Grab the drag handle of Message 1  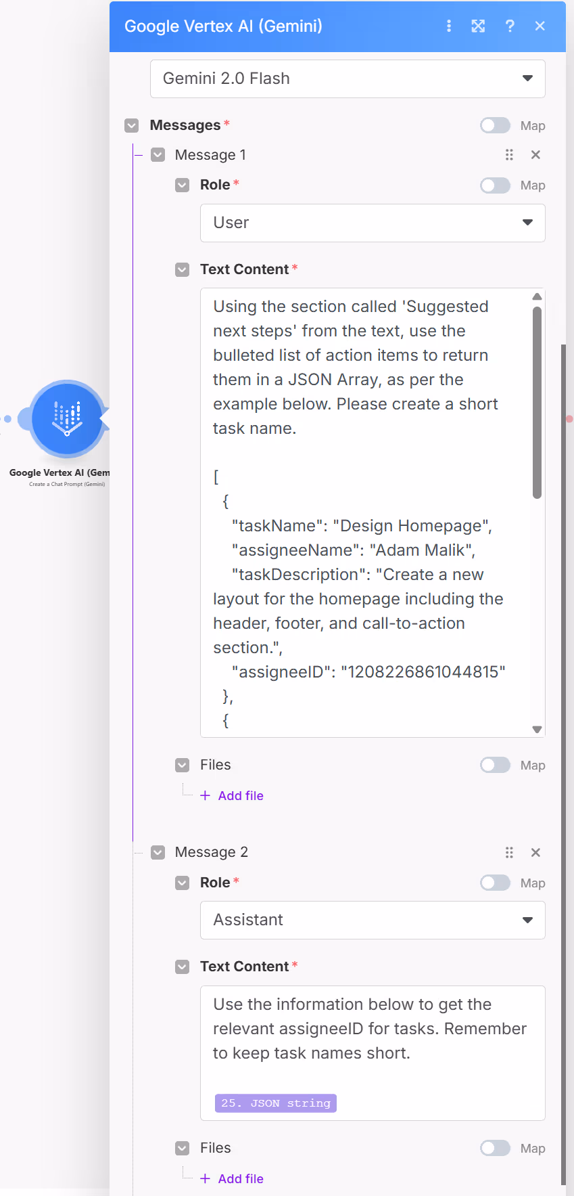pyautogui.click(x=509, y=155)
